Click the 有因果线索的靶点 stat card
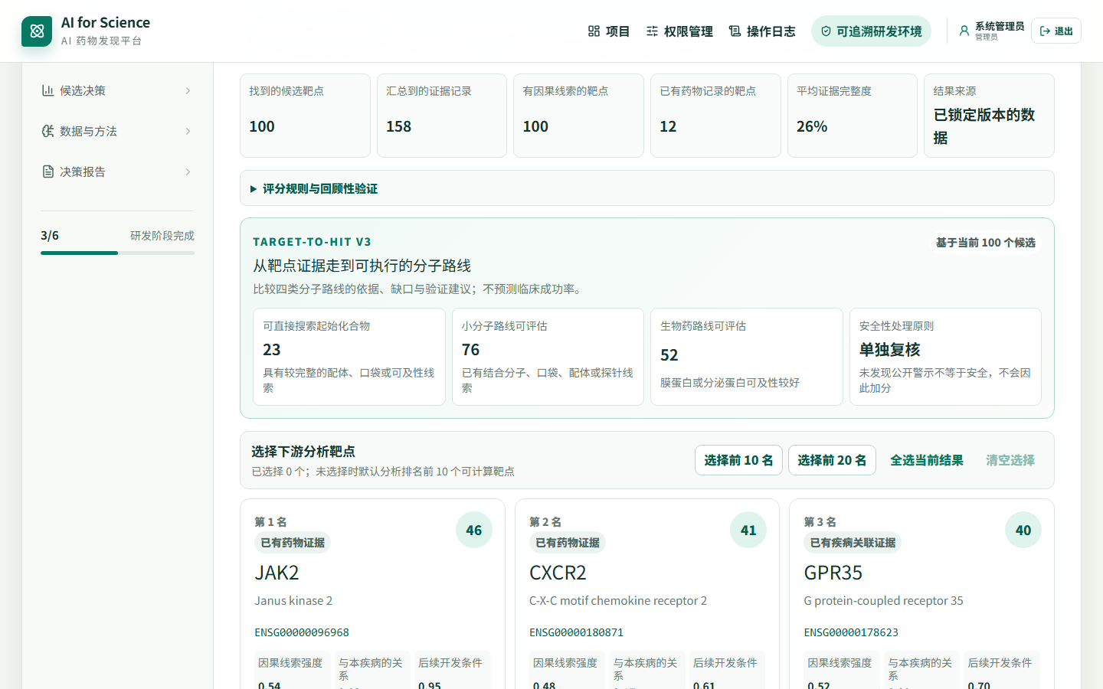This screenshot has width=1103, height=689. pyautogui.click(x=578, y=116)
